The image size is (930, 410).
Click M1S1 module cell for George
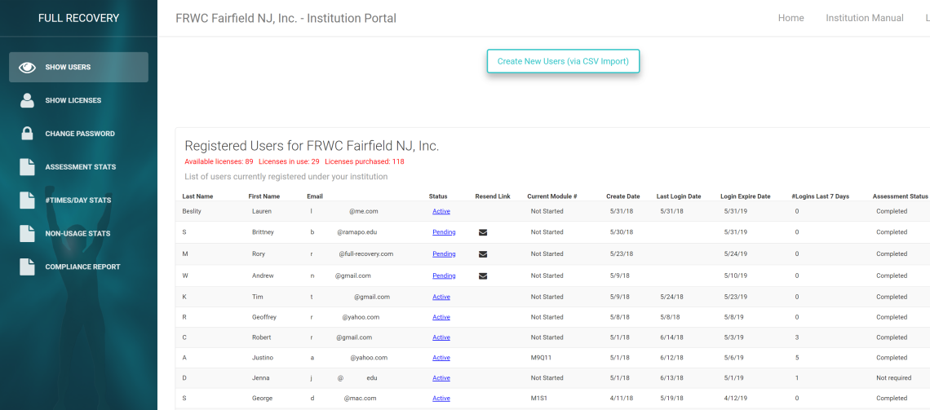coord(540,398)
